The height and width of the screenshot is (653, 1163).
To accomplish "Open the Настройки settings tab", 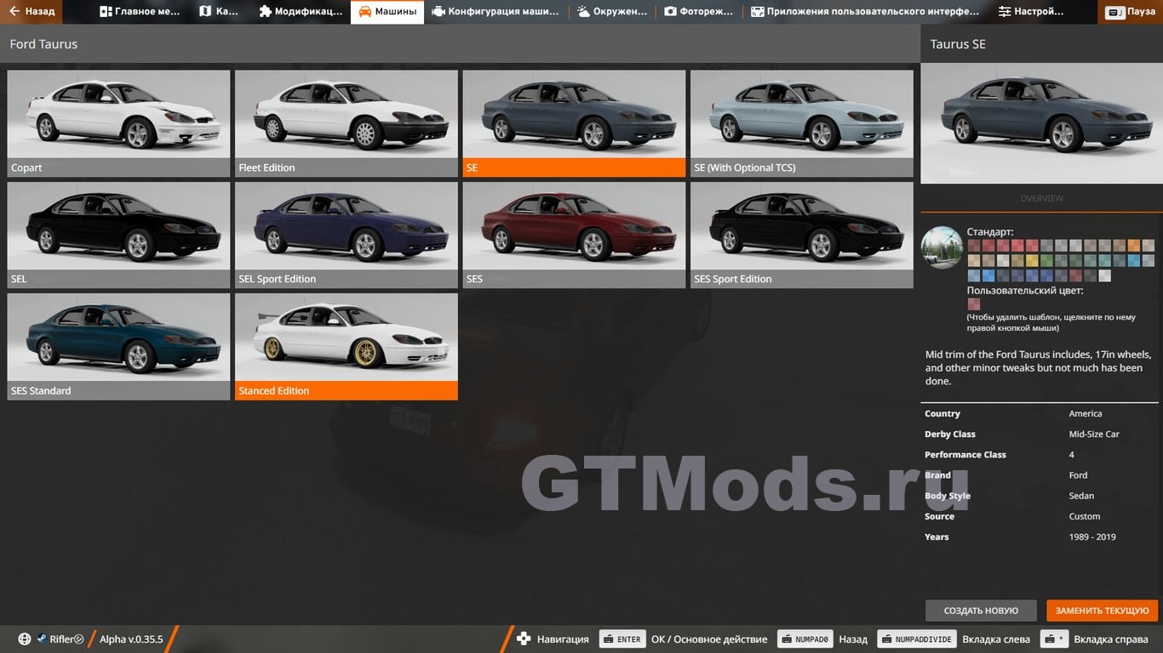I will point(1031,12).
